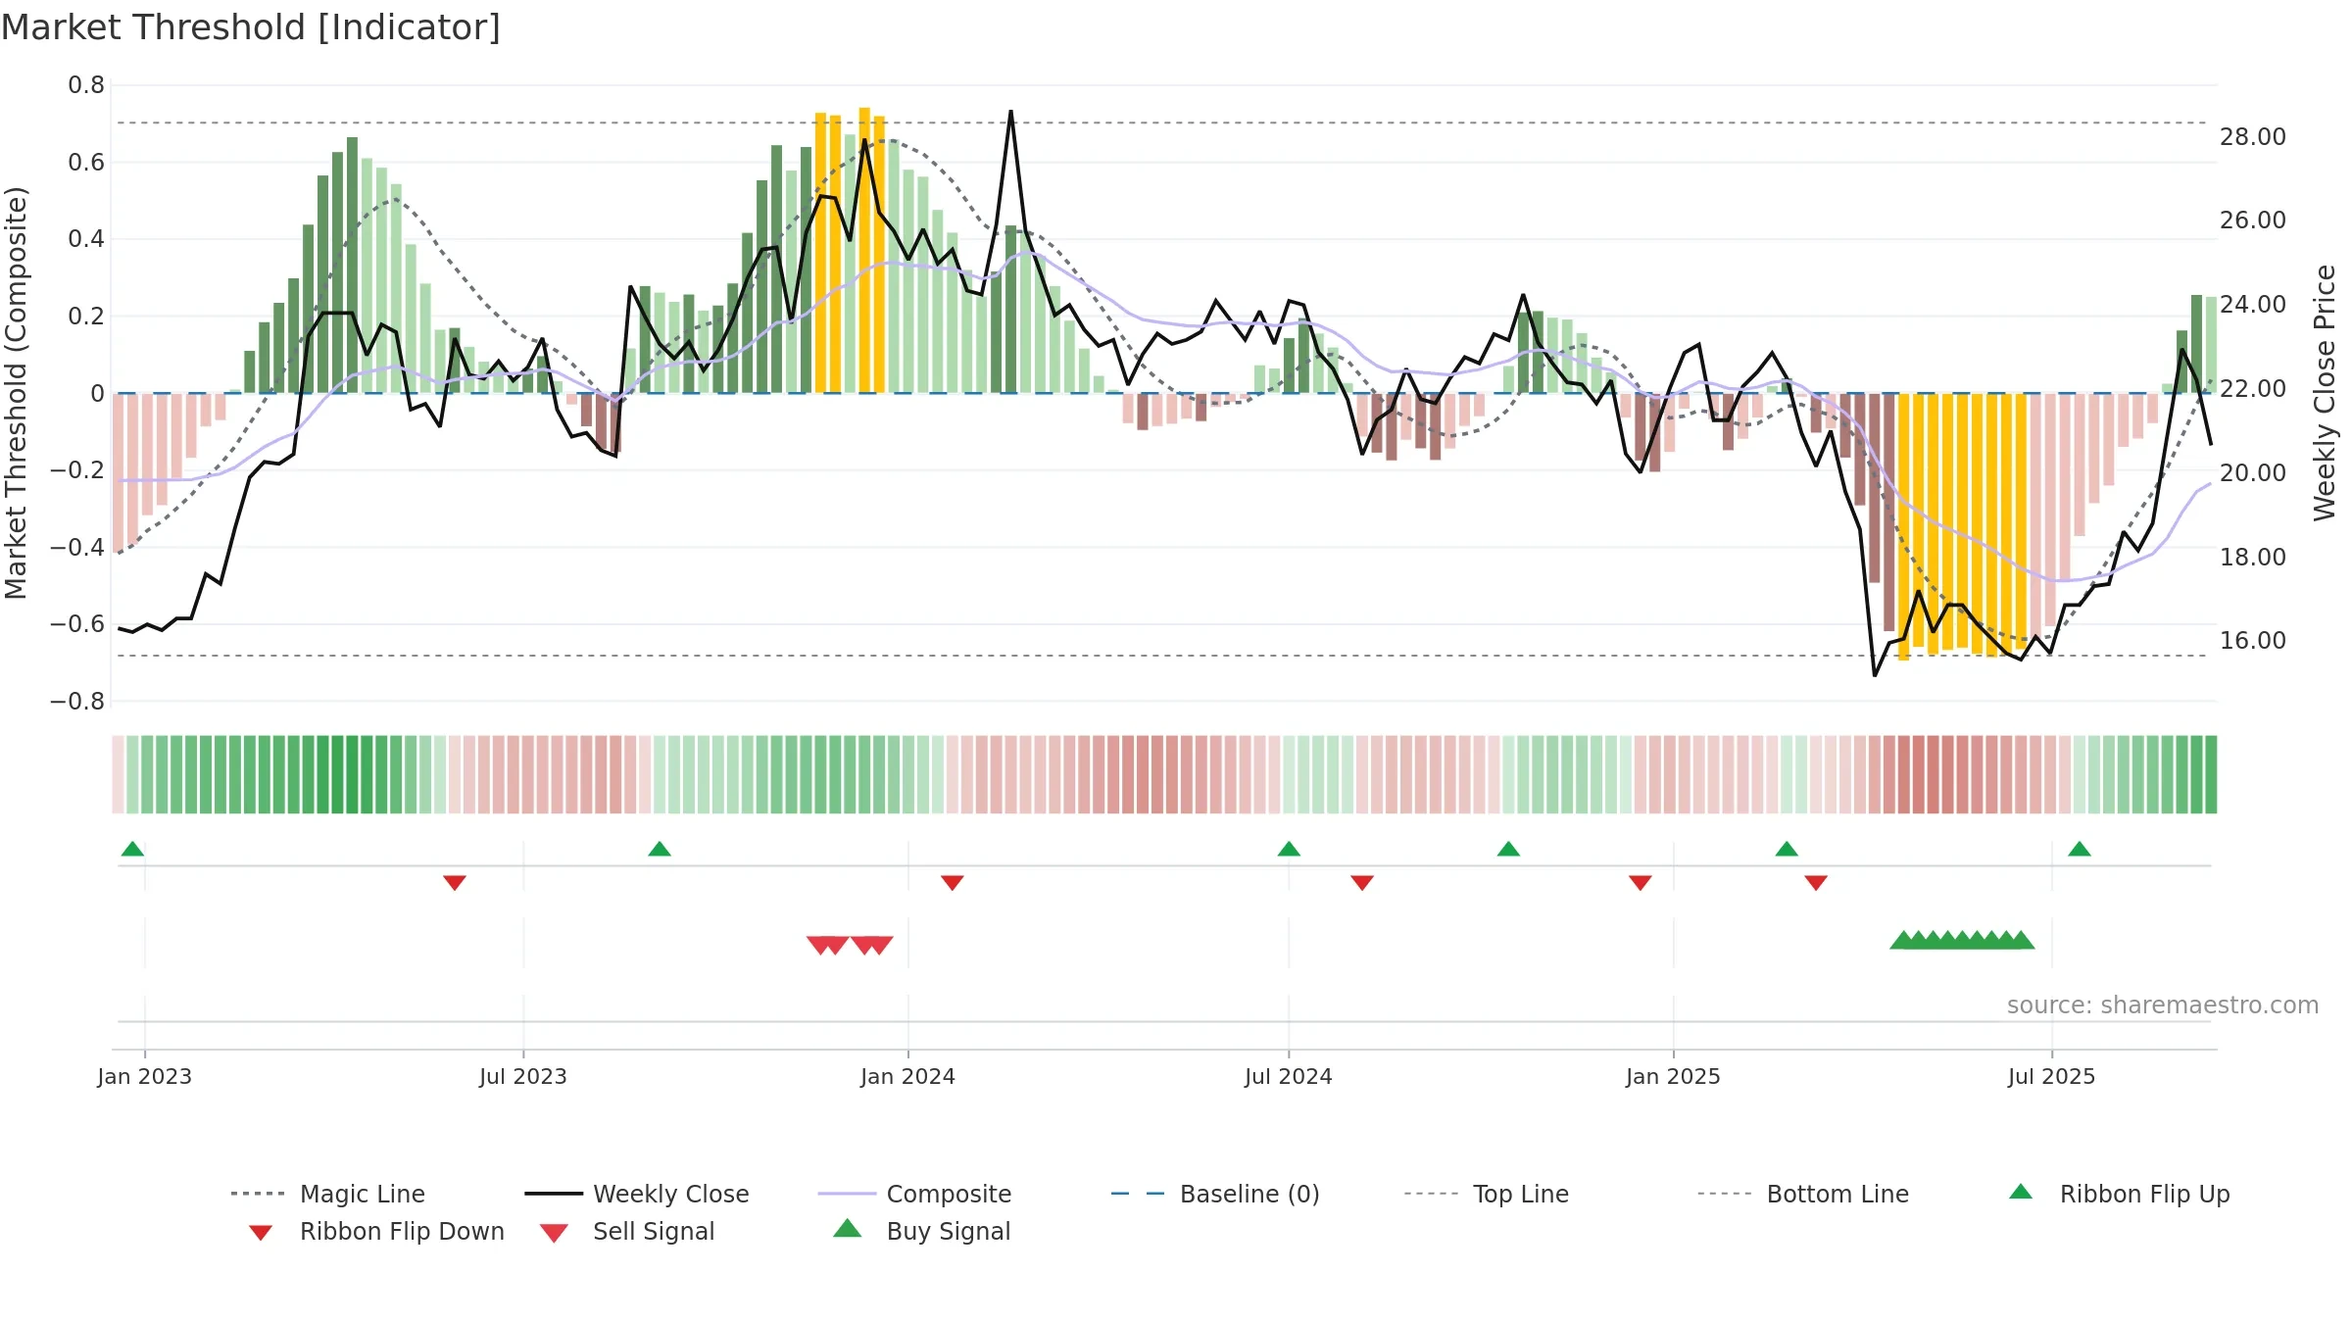Screen dimensions: 2352x1323
Task: Click ribbon flip up marker after Jul 2025
Action: coord(2080,849)
